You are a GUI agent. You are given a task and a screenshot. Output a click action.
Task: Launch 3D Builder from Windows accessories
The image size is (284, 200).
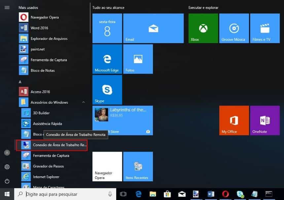point(54,113)
